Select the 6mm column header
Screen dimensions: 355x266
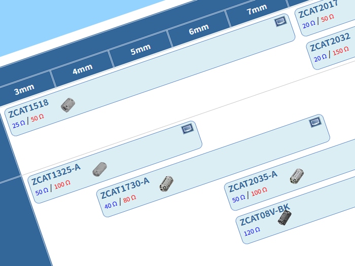point(199,29)
